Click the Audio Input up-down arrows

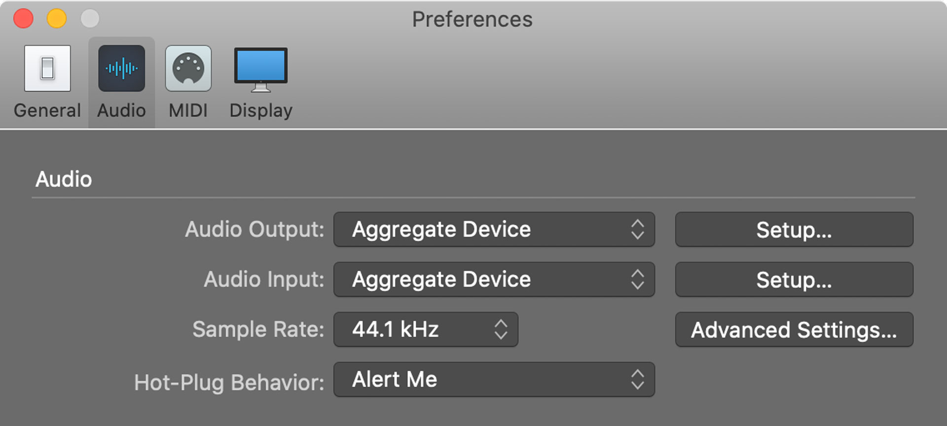tap(637, 279)
